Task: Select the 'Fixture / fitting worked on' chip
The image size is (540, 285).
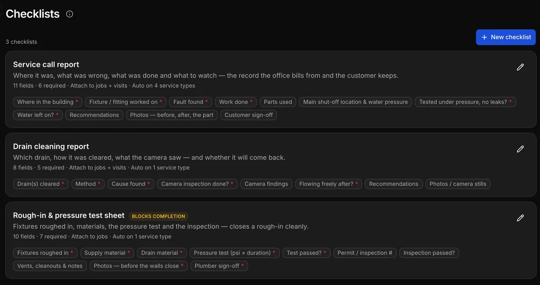Action: tap(126, 102)
